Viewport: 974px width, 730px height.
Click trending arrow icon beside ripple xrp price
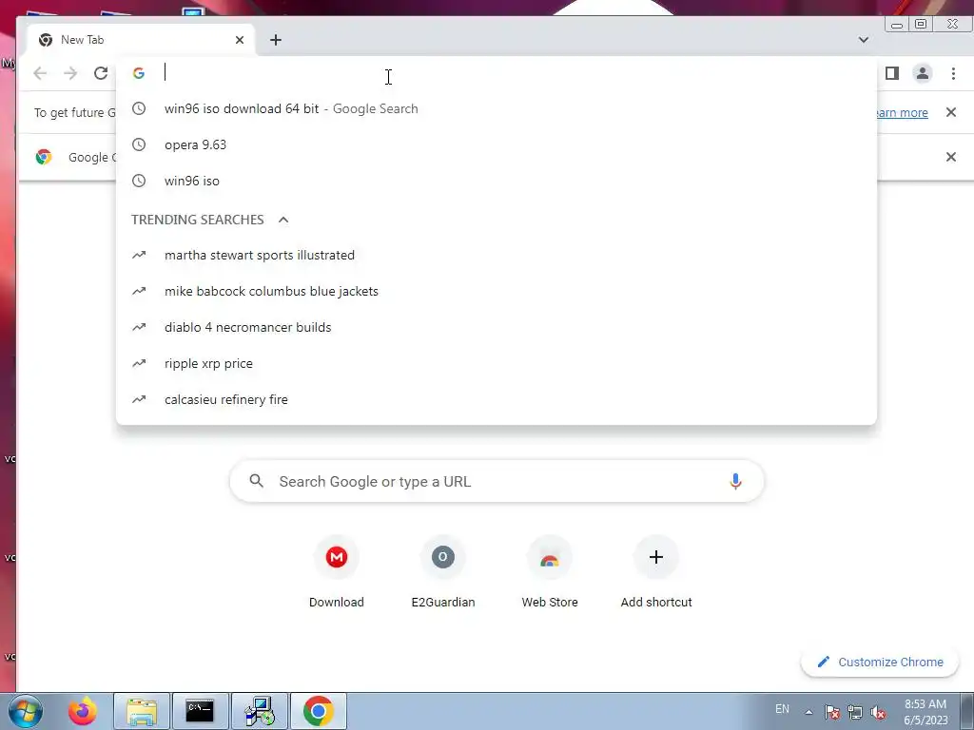(x=139, y=363)
